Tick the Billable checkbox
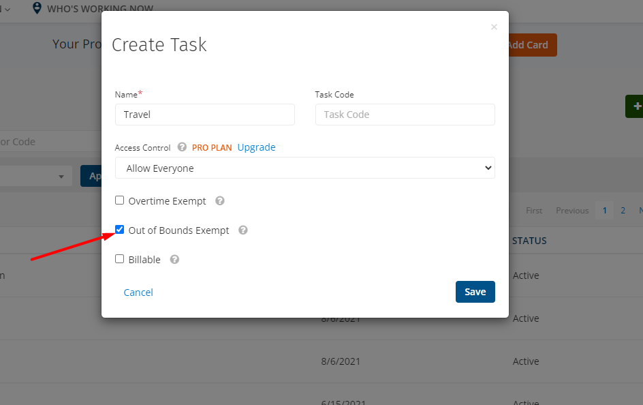Image resolution: width=643 pixels, height=405 pixels. coord(120,259)
